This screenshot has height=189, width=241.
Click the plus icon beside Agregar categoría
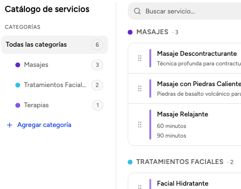point(10,125)
